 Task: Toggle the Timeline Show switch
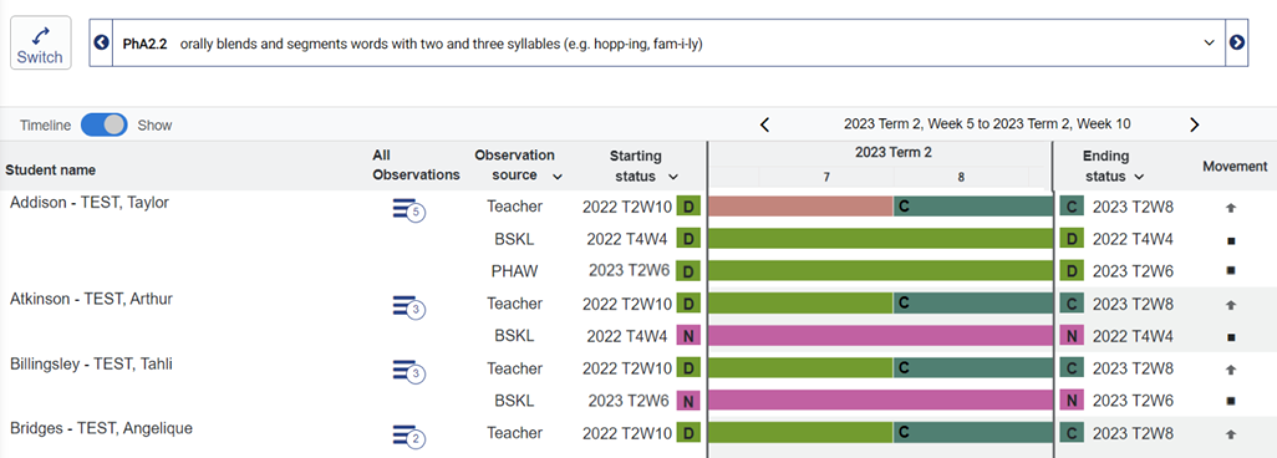click(x=104, y=125)
